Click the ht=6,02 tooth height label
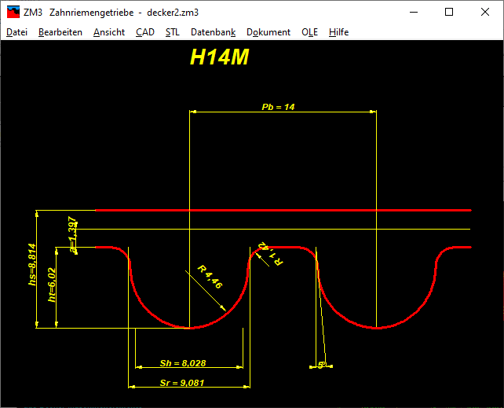Image resolution: width=504 pixels, height=408 pixels. click(53, 285)
